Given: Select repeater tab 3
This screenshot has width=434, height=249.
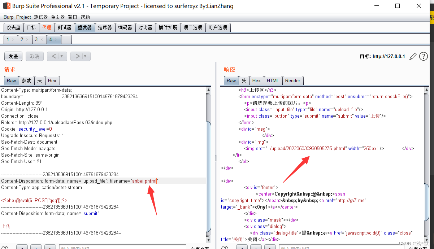Looking at the screenshot, I should 36,40.
